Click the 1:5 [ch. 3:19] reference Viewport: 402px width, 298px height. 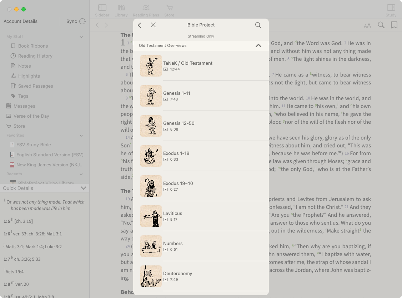18,221
